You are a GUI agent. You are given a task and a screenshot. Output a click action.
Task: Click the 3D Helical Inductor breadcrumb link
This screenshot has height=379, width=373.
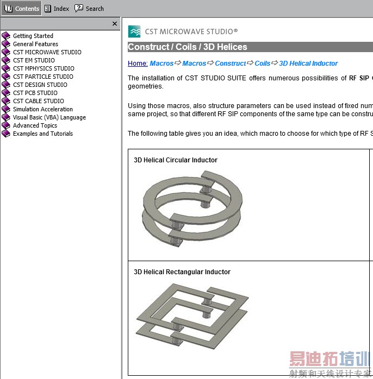[x=308, y=64]
